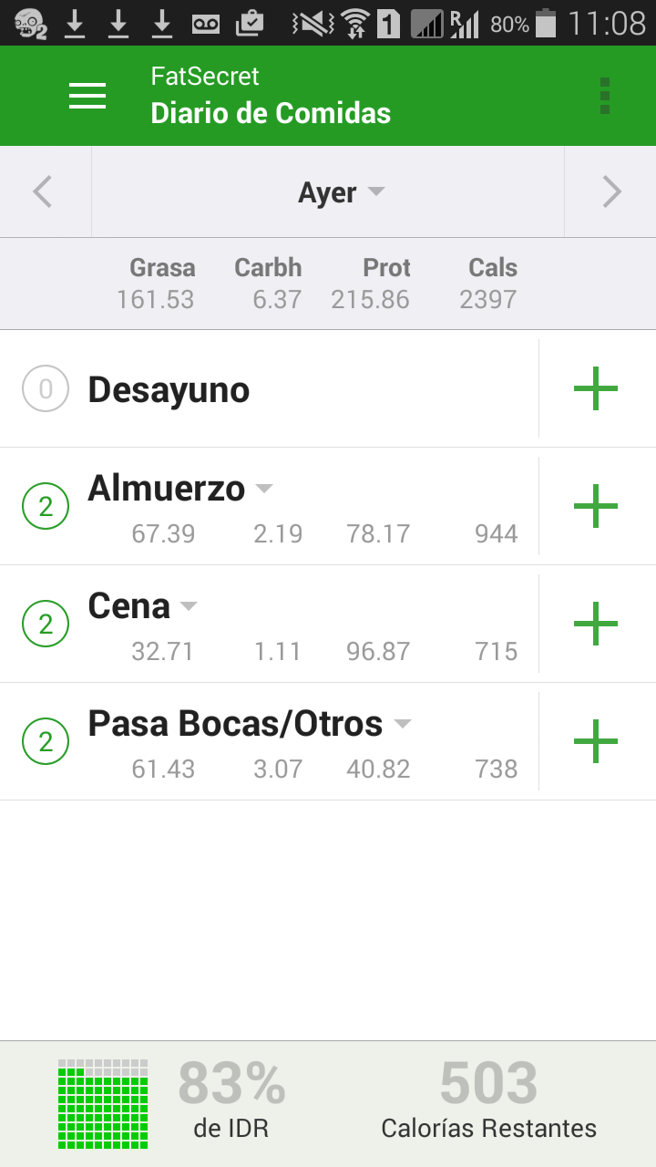Open the hamburger navigation menu
Image resolution: width=656 pixels, height=1167 pixels.
pyautogui.click(x=87, y=96)
